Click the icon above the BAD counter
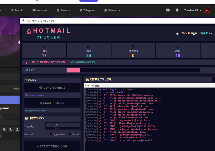 point(89,47)
